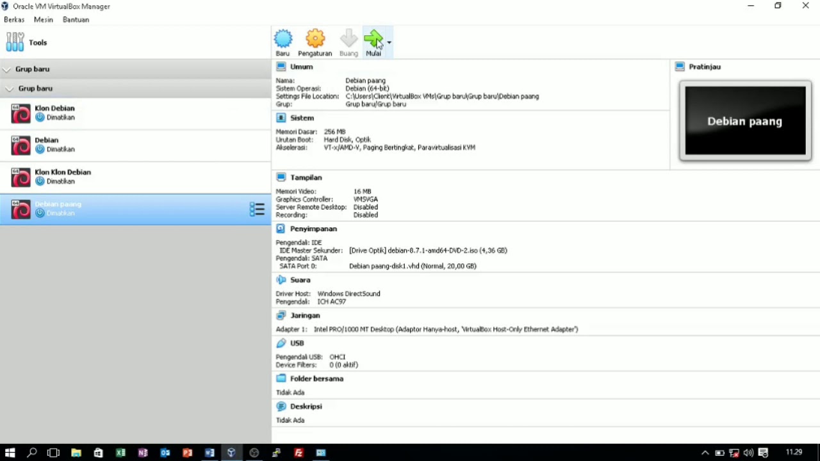Image resolution: width=820 pixels, height=461 pixels.
Task: Open the taskbar search magnifier
Action: coord(32,453)
